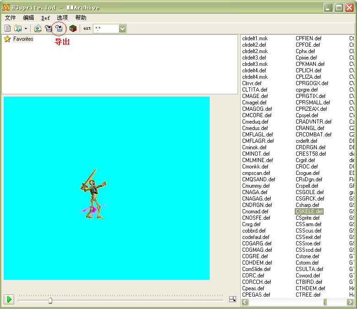Open the Def menu
Viewport: 357px width, 309px height.
pyautogui.click(x=45, y=18)
